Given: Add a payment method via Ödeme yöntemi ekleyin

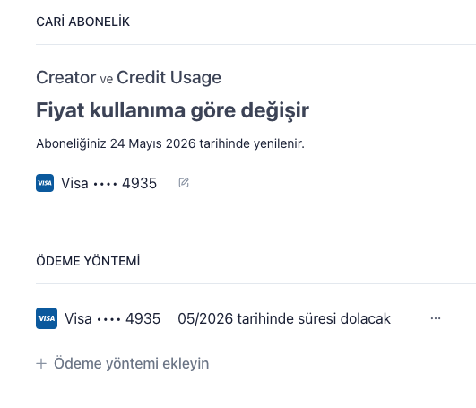Looking at the screenshot, I should (x=123, y=363).
